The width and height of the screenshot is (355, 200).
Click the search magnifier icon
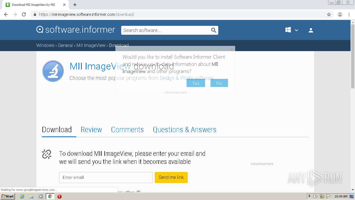coord(214,30)
